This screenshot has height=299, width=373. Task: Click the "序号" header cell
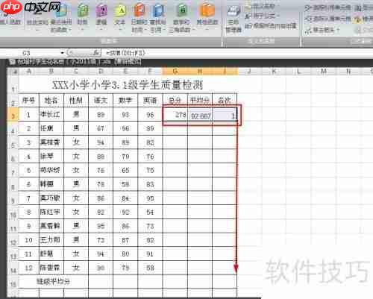coord(29,101)
